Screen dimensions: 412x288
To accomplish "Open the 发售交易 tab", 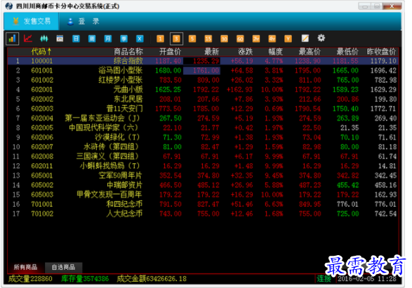I will 32,21.
